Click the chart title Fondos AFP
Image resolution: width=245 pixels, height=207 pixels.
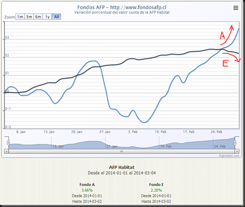[x=122, y=7]
